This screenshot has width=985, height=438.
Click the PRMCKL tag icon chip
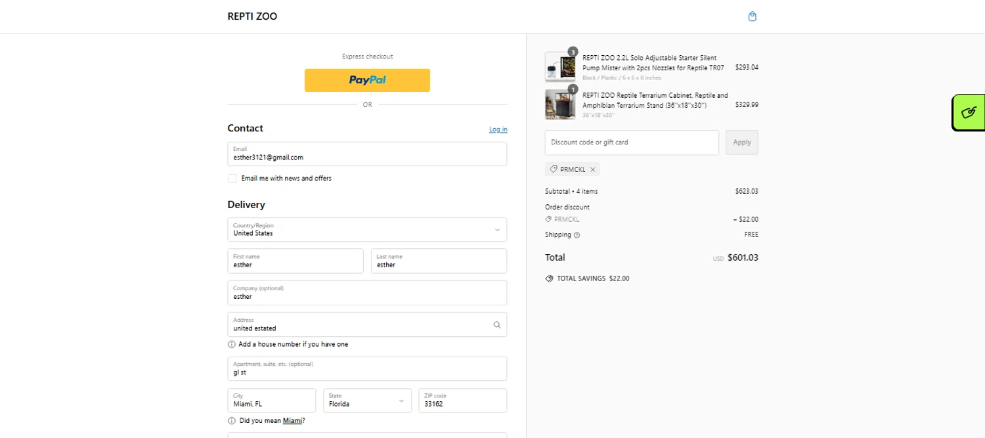[554, 169]
